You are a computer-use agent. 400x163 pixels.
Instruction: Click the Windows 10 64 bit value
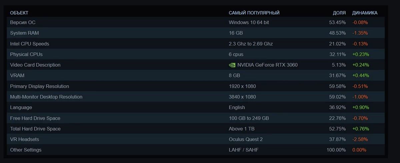(249, 22)
